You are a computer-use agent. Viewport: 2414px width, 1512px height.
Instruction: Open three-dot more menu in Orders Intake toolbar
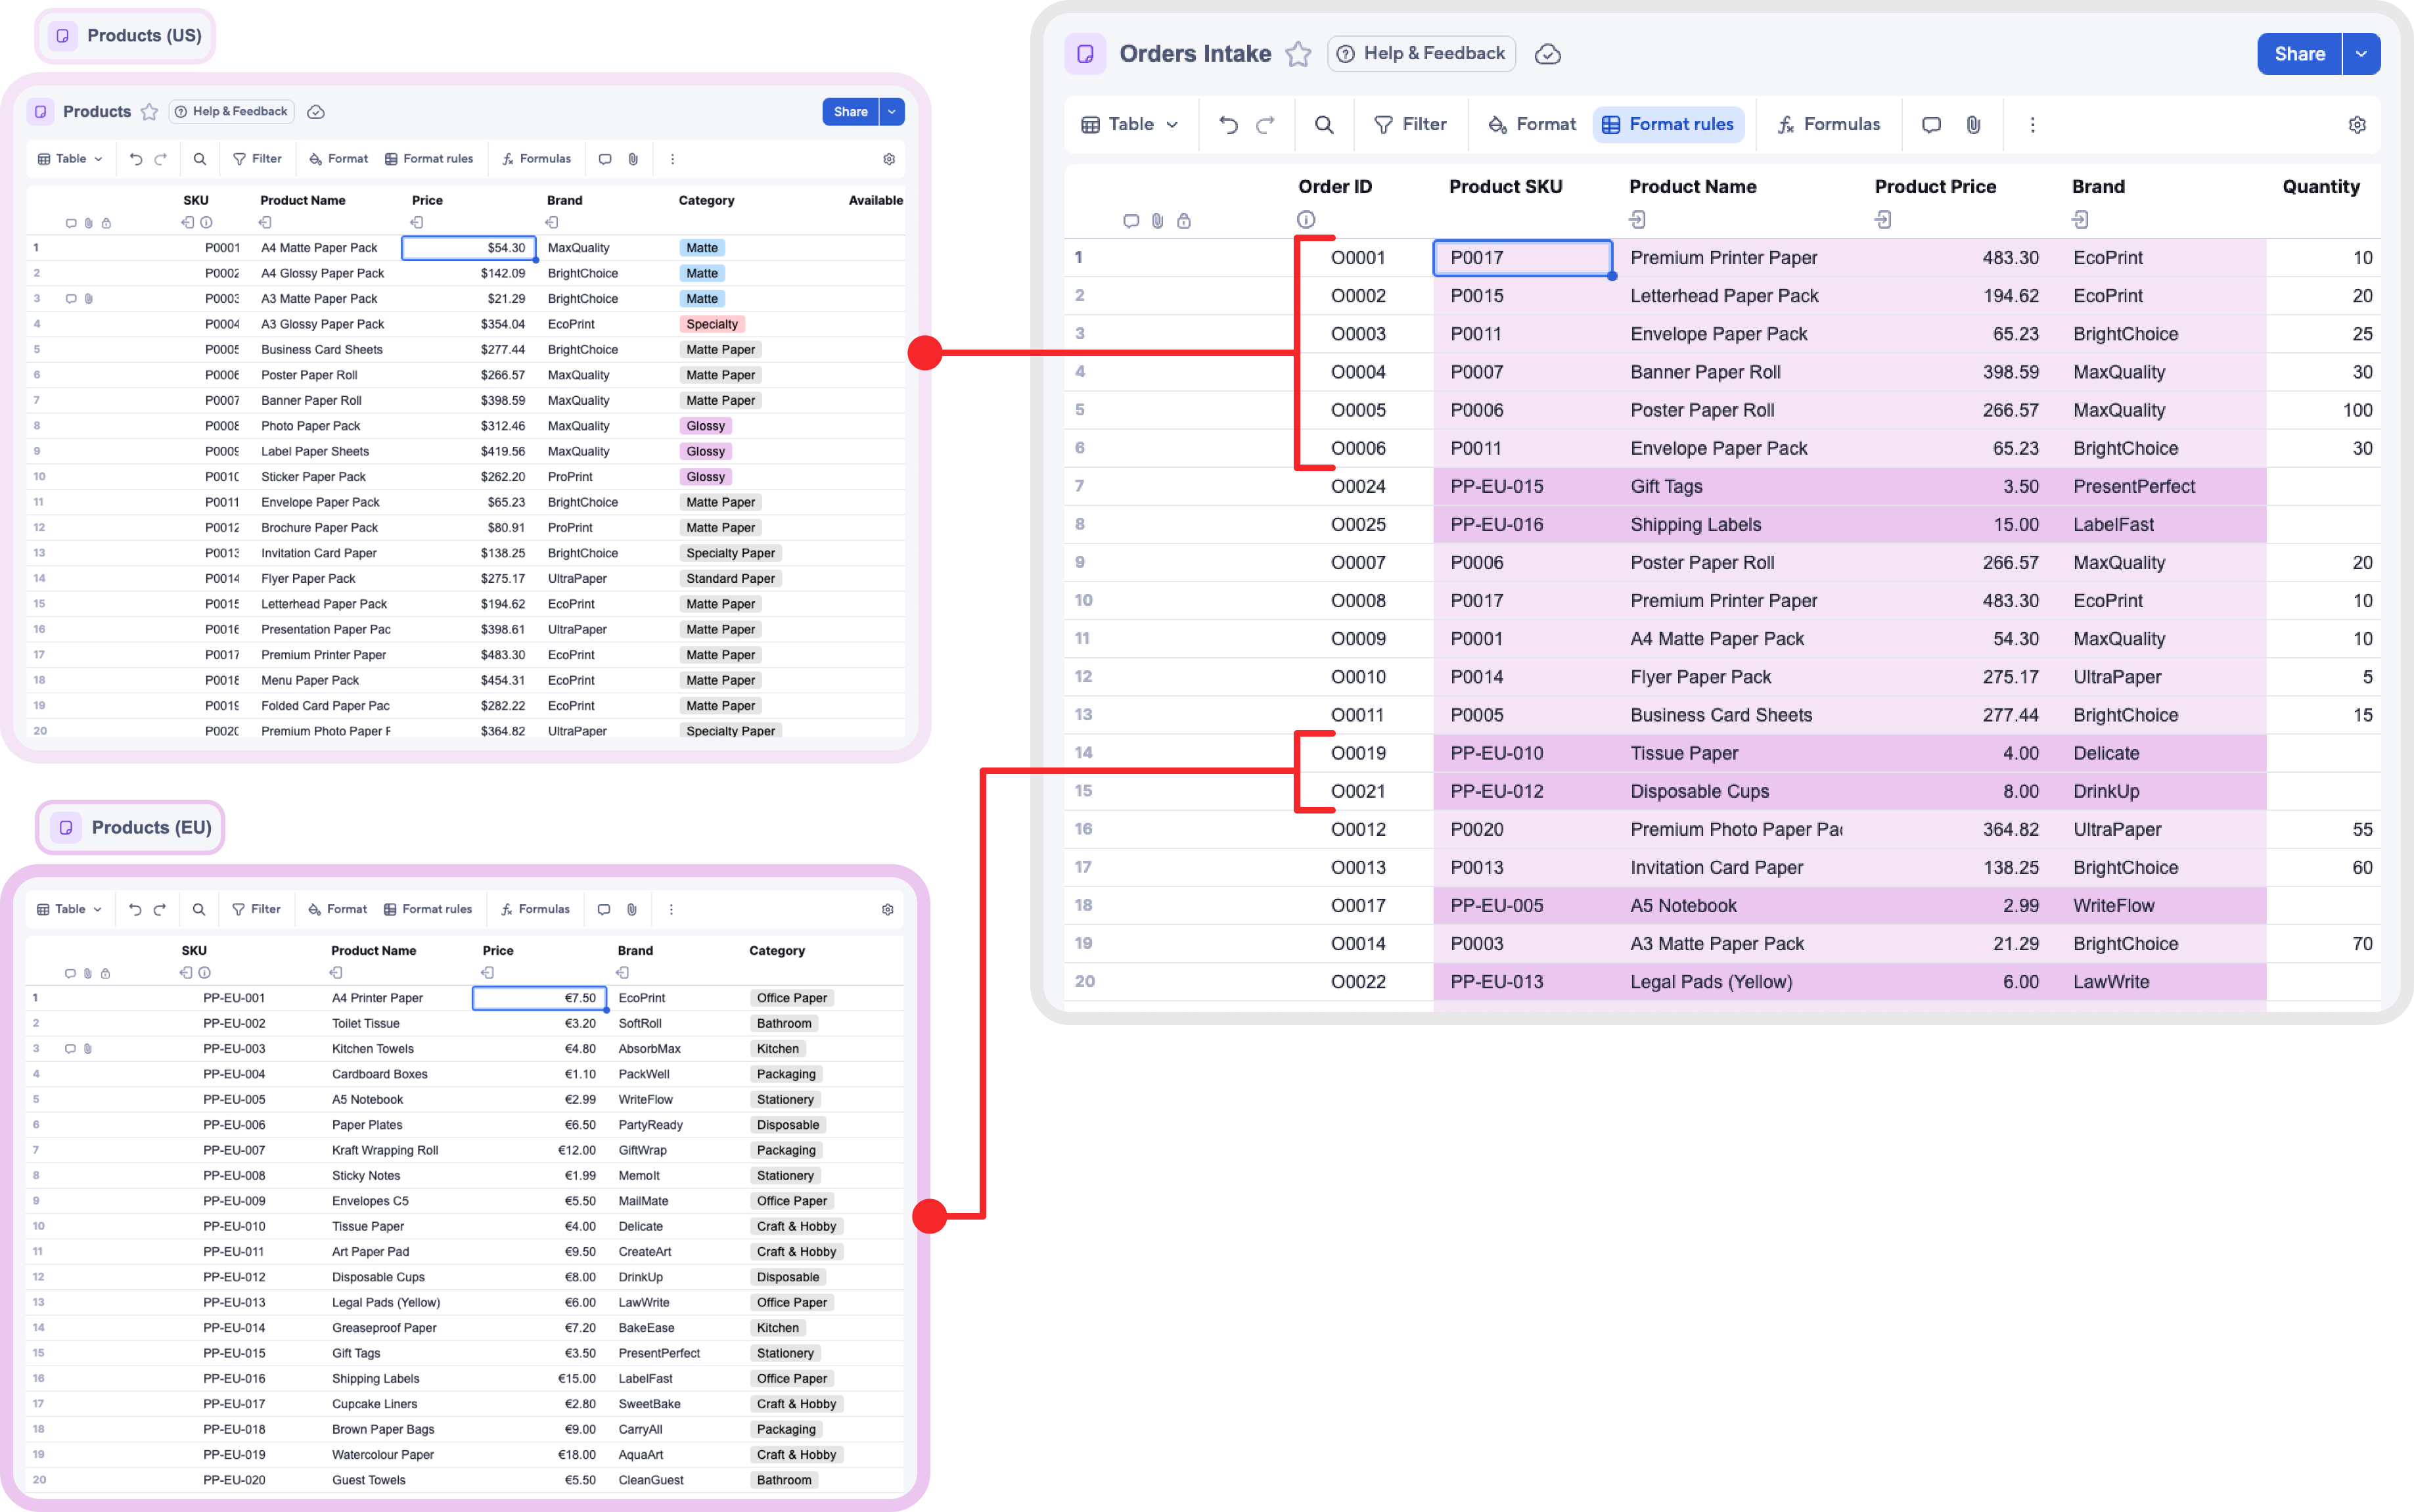tap(2032, 125)
